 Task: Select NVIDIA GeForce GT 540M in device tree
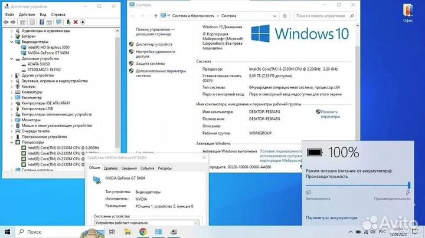click(x=48, y=53)
